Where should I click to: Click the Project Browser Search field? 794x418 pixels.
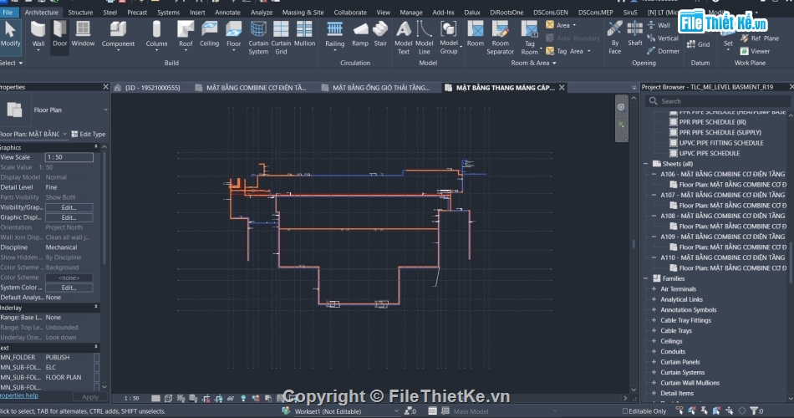[x=718, y=101]
